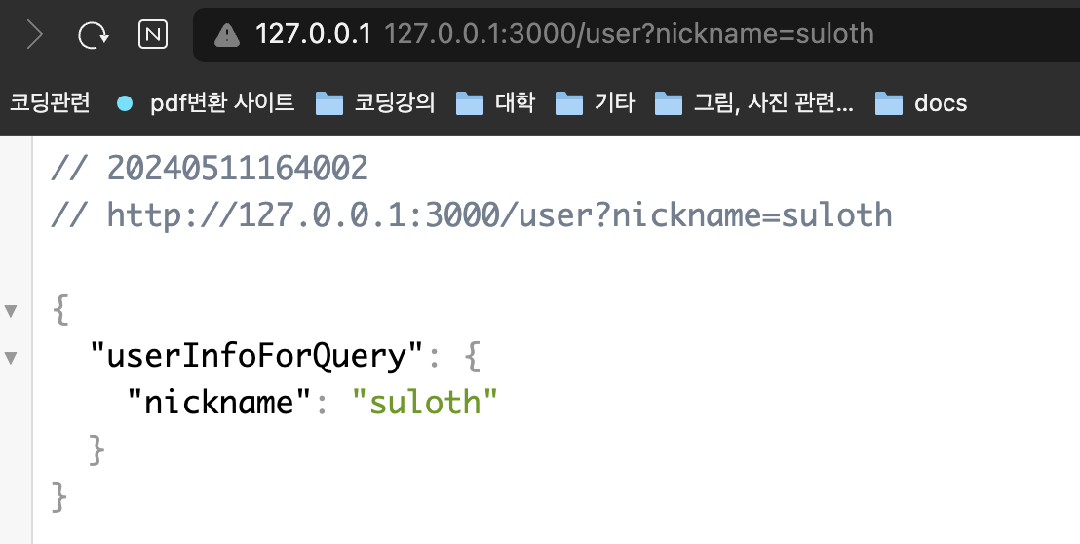Open the pdf변환 사이트 bookmark
The image size is (1080, 544).
click(206, 102)
